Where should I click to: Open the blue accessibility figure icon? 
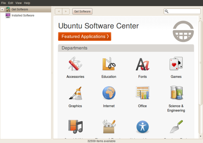point(142,127)
